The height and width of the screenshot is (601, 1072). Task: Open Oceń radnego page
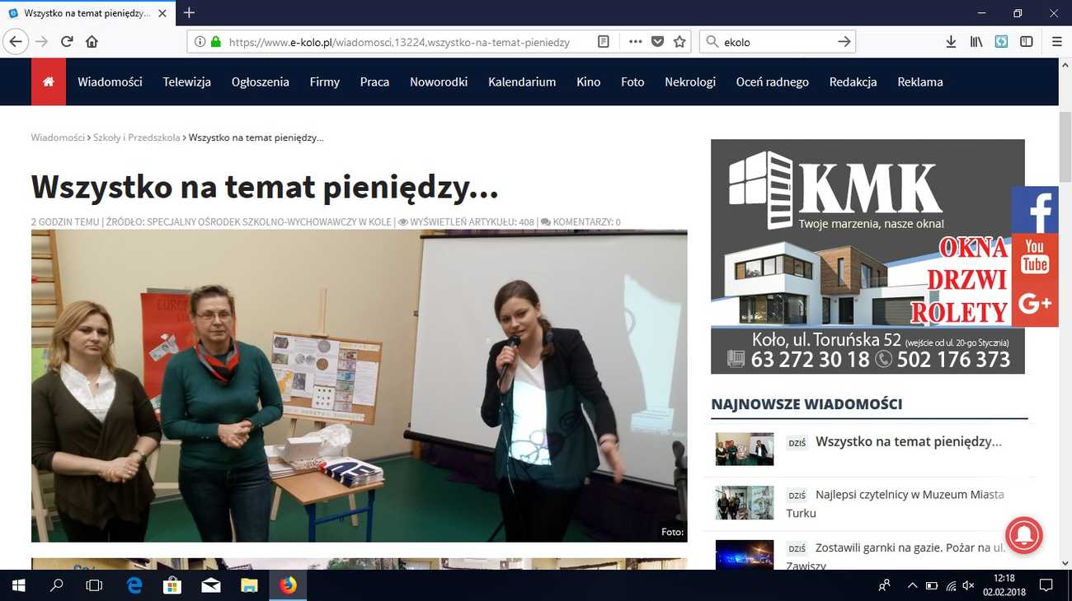773,82
